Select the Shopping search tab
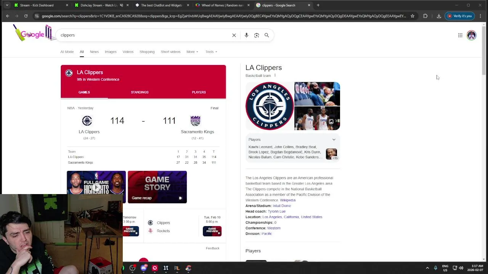The height and width of the screenshot is (274, 488). pos(147,52)
